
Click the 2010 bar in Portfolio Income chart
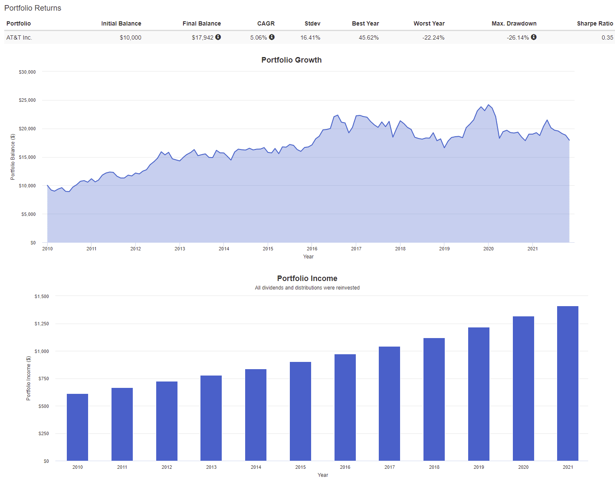click(77, 427)
